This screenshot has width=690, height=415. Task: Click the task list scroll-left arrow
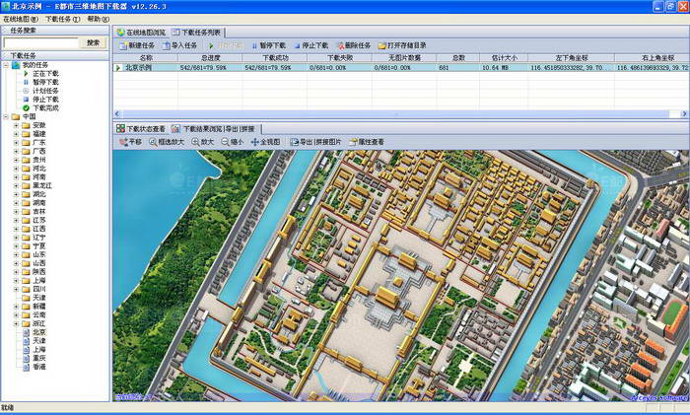(x=117, y=114)
